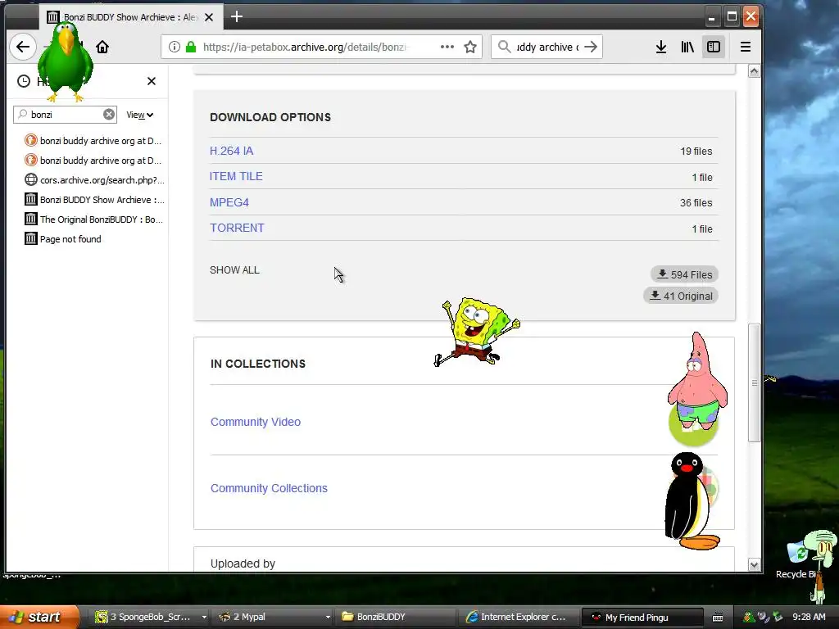839x629 pixels.
Task: Close the history sidebar panel
Action: (x=152, y=81)
